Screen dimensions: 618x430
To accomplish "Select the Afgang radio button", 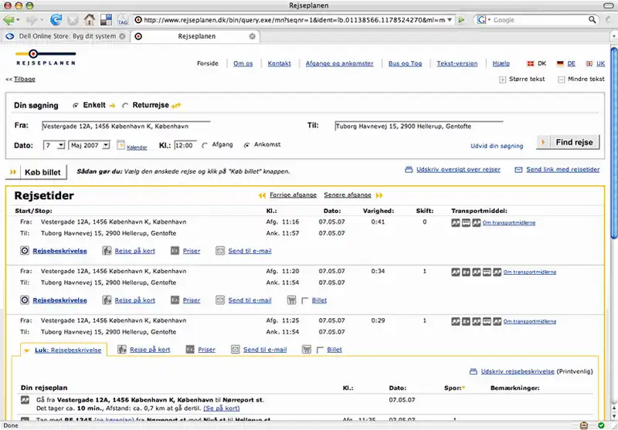I will (205, 144).
